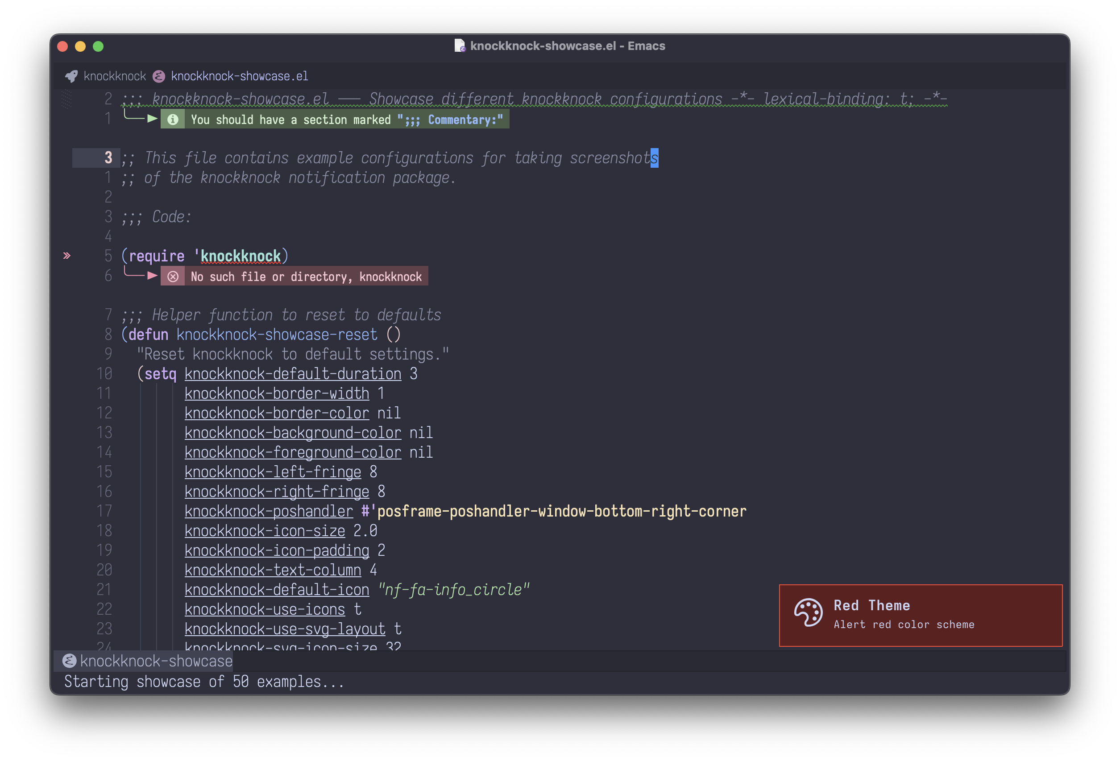Click the Emacs Lisp icon beside knockknock-showcase.el breadcrumb

(158, 76)
